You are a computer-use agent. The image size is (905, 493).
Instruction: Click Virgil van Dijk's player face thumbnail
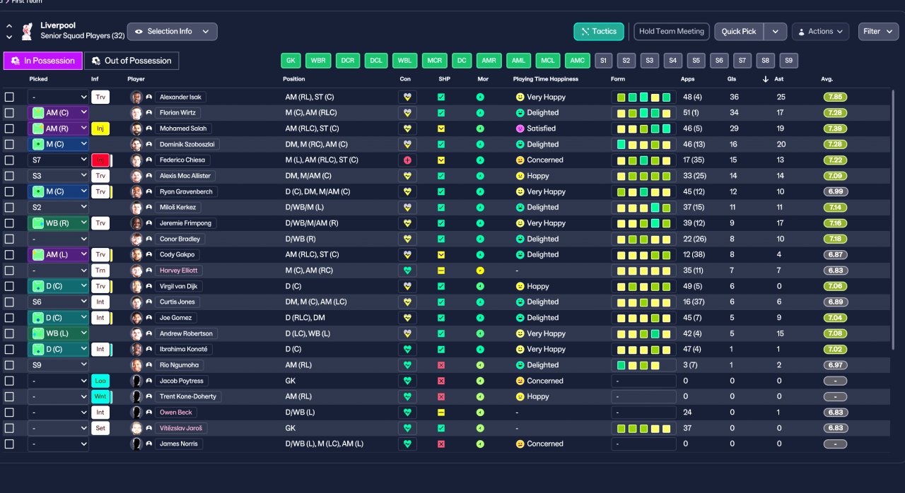coord(136,286)
